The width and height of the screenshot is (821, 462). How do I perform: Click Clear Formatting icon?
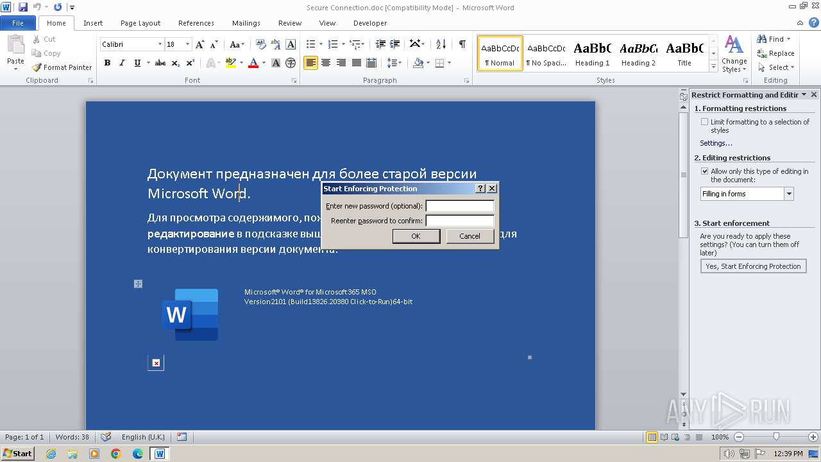pos(260,44)
